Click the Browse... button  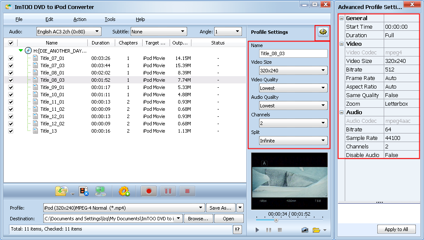tap(198, 219)
